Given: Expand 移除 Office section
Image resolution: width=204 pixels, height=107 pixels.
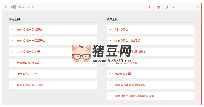Looking at the screenshot, I should coord(151,30).
